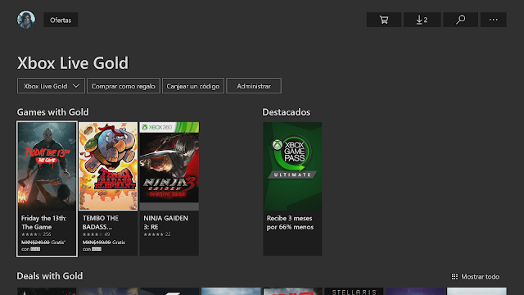Open the more options ellipsis menu

click(493, 20)
